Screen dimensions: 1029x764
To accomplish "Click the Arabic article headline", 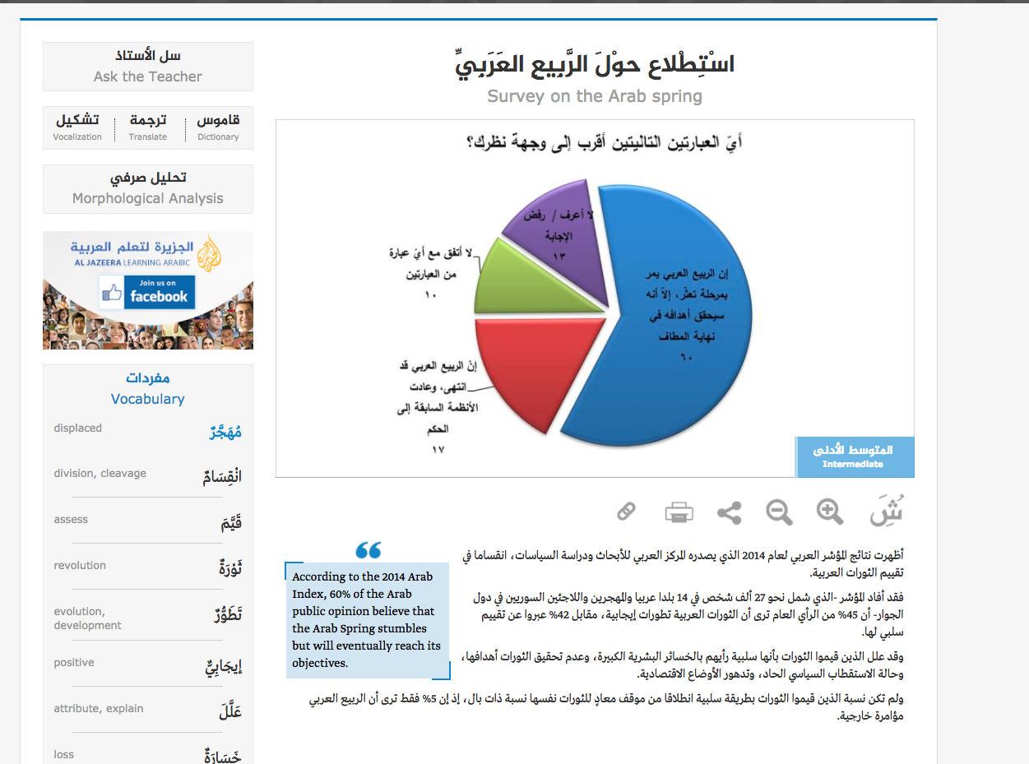I will click(595, 63).
